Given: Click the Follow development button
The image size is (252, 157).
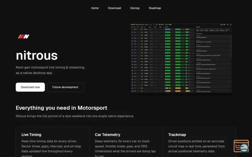Looking at the screenshot, I should [65, 87].
